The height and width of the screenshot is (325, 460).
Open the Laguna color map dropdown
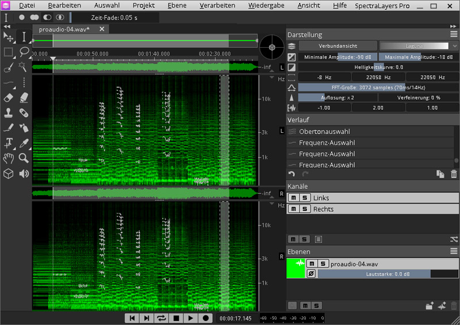point(414,45)
